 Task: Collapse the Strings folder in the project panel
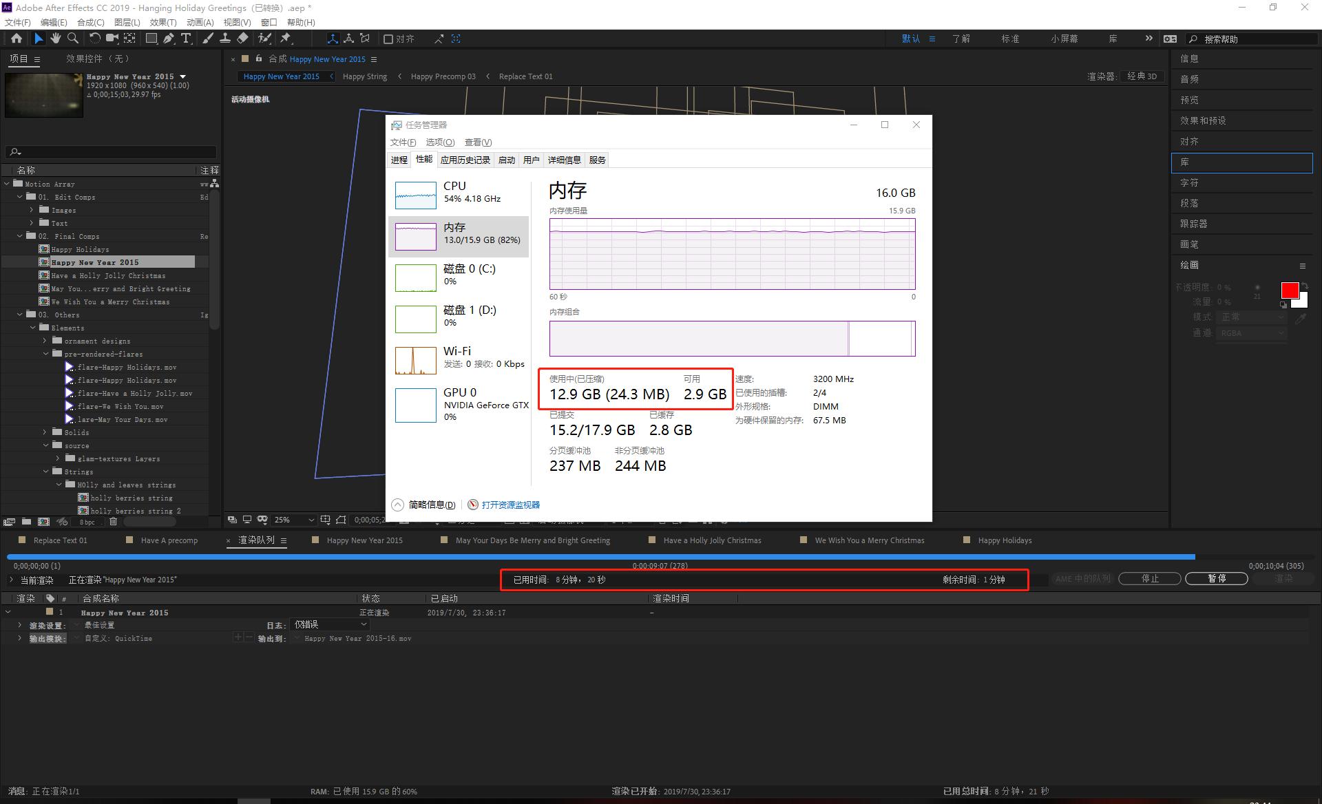[45, 472]
